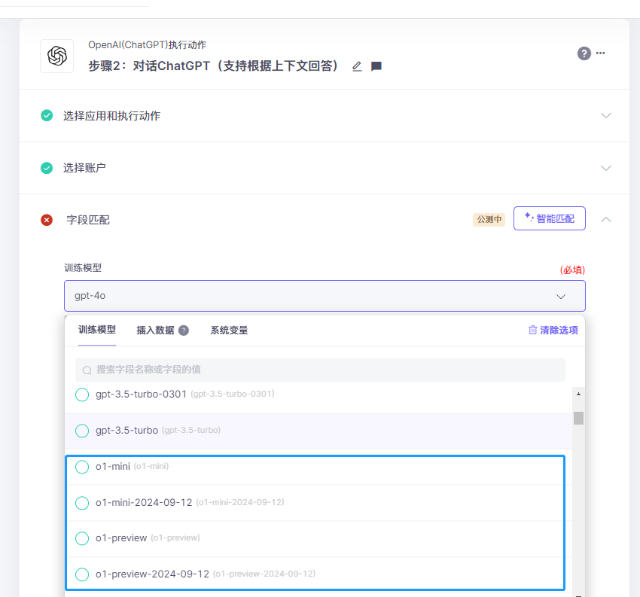This screenshot has width=640, height=597.
Task: Click the 搜索字段名称或字段的值 search box
Action: (321, 370)
